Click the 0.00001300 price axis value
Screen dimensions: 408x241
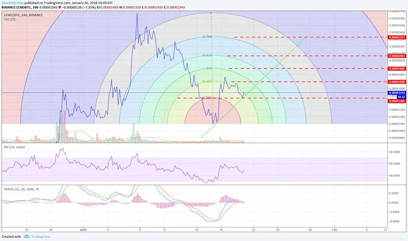pyautogui.click(x=397, y=110)
